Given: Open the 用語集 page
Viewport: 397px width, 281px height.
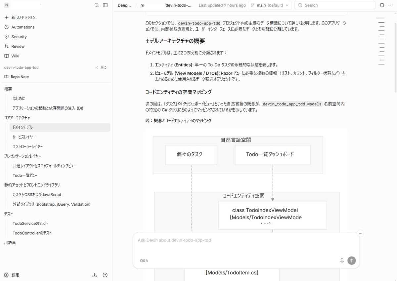Looking at the screenshot, I should (x=10, y=243).
